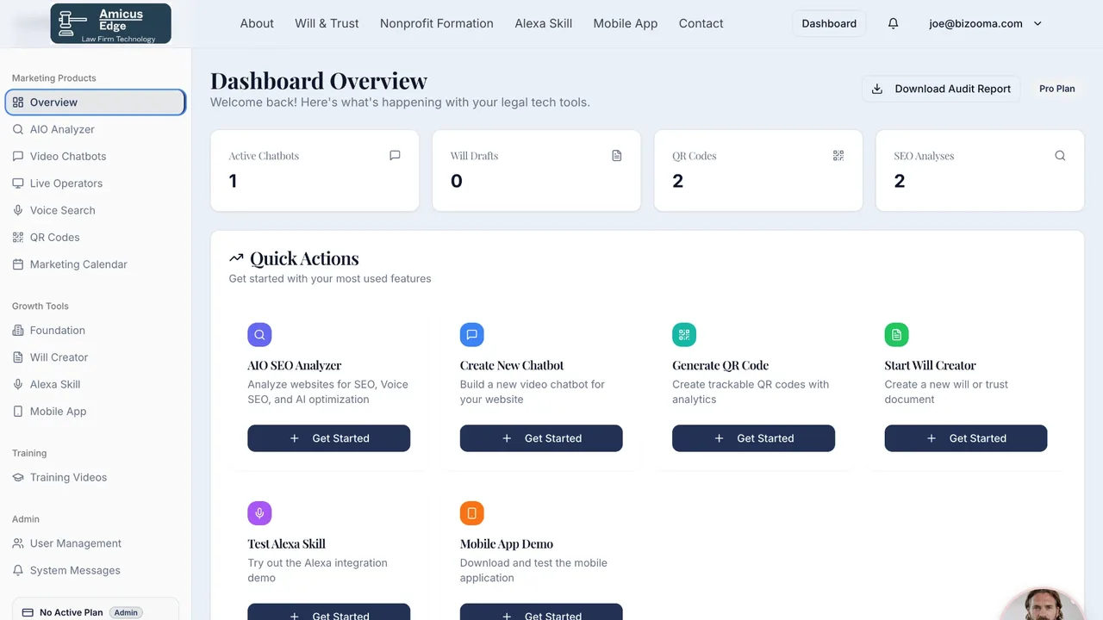This screenshot has height=620, width=1103.
Task: Go to Video Chatbots in sidebar
Action: coord(96,156)
